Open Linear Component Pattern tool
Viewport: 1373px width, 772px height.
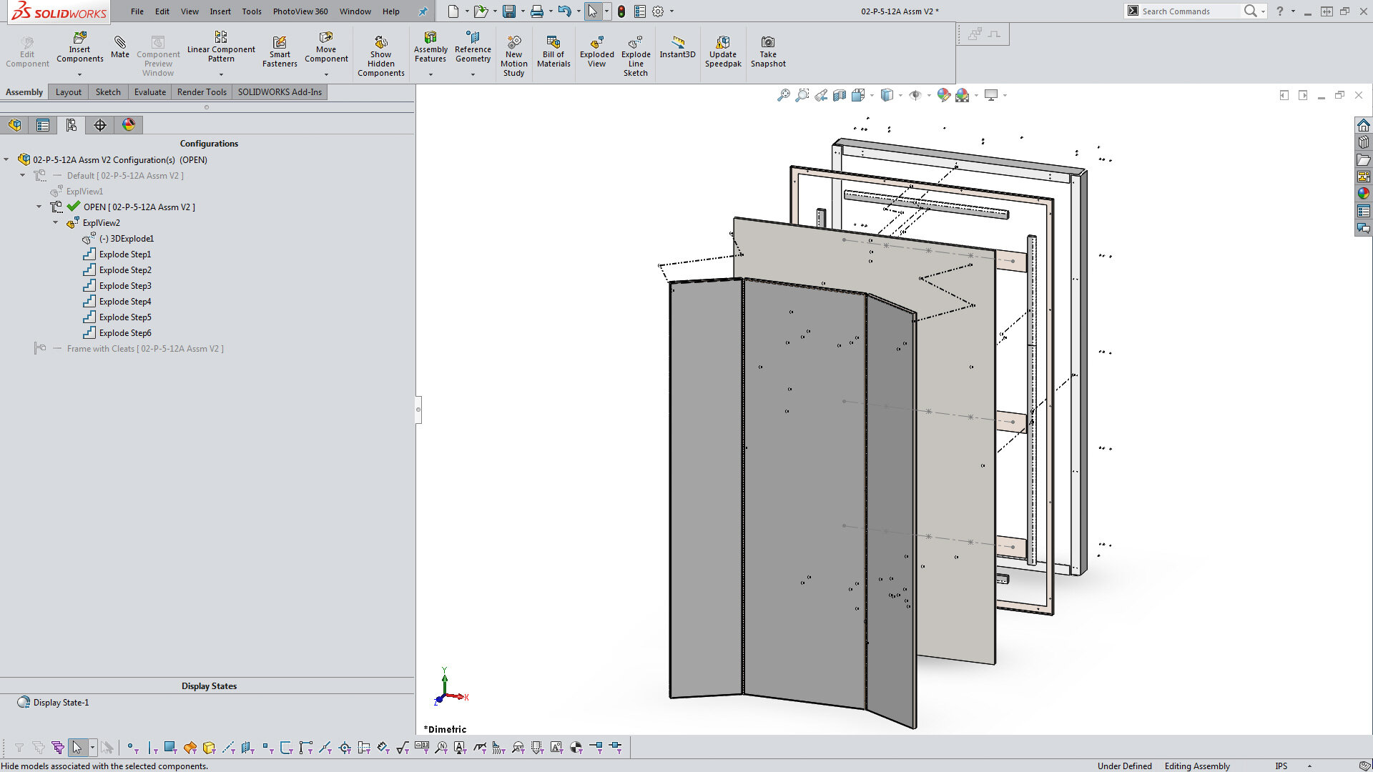221,47
